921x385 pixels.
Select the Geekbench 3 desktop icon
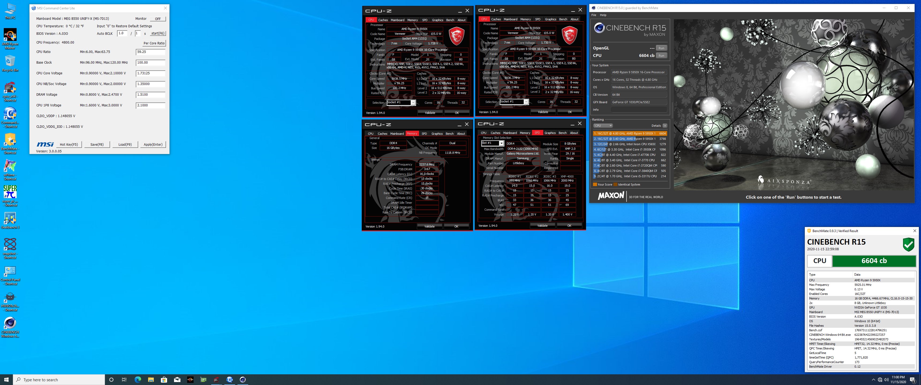coord(10,220)
